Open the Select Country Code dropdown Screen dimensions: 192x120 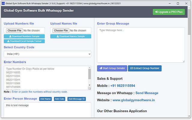point(47,54)
